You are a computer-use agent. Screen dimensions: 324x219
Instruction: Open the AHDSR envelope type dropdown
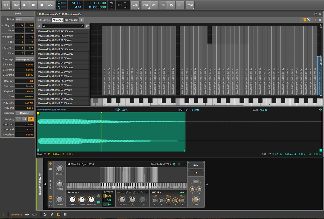pos(156,193)
